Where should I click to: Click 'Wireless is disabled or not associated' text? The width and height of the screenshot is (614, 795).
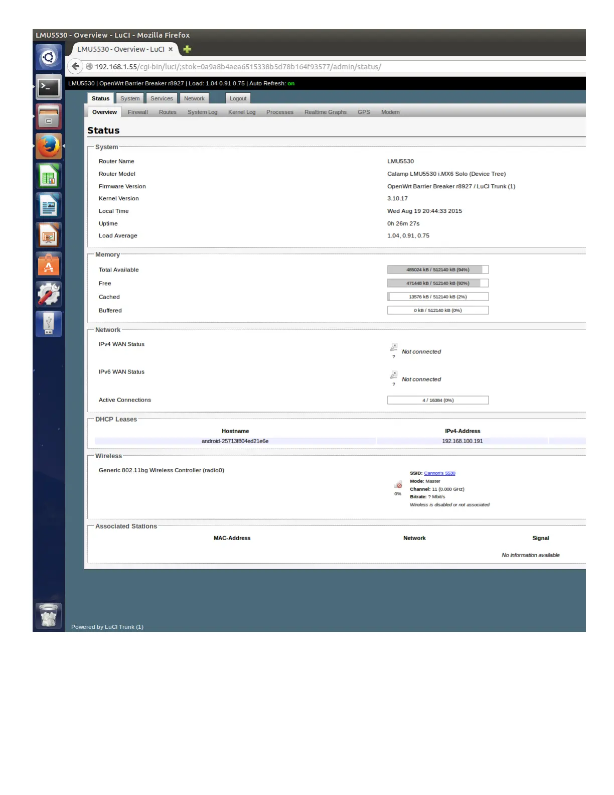point(449,505)
